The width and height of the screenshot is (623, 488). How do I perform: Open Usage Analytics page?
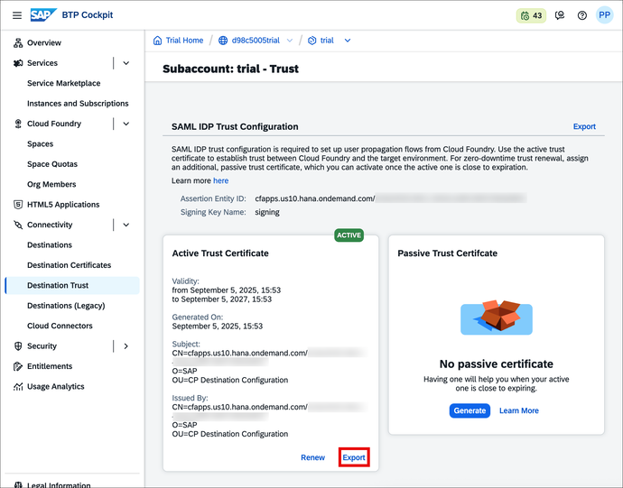tap(56, 386)
